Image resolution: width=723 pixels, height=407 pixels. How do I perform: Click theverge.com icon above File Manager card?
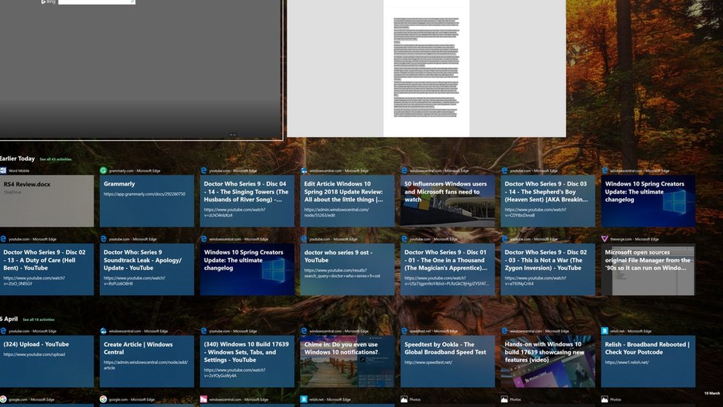[604, 239]
